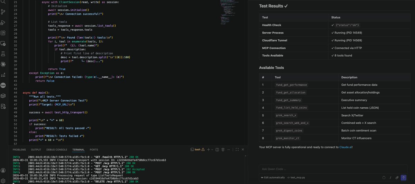
Task: Click grok_search_x tool name
Action: (286, 115)
